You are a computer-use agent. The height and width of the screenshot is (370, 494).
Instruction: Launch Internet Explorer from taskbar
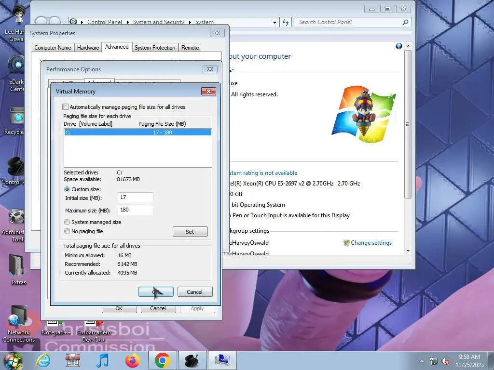pos(43,360)
